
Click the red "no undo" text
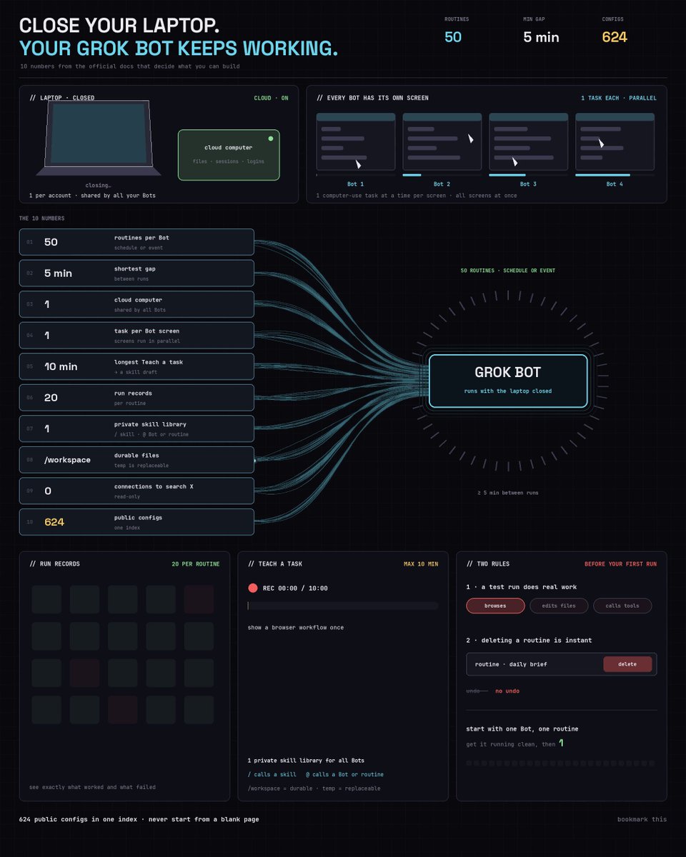tap(507, 691)
